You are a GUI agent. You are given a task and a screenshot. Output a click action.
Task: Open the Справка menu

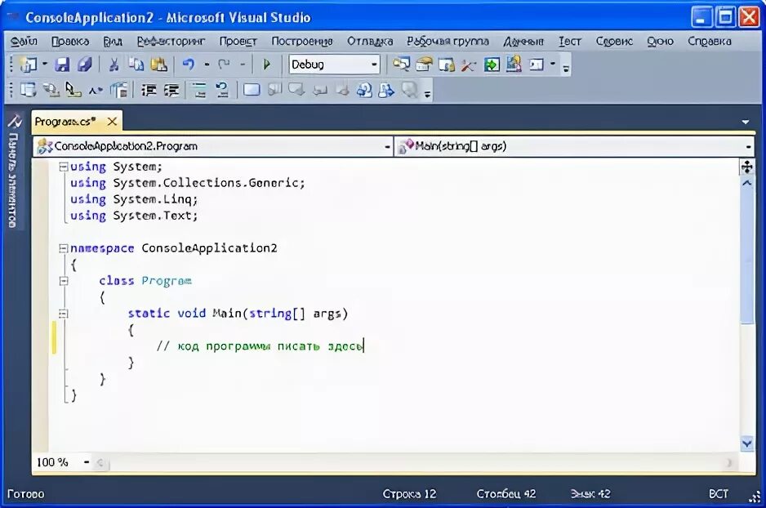point(710,41)
